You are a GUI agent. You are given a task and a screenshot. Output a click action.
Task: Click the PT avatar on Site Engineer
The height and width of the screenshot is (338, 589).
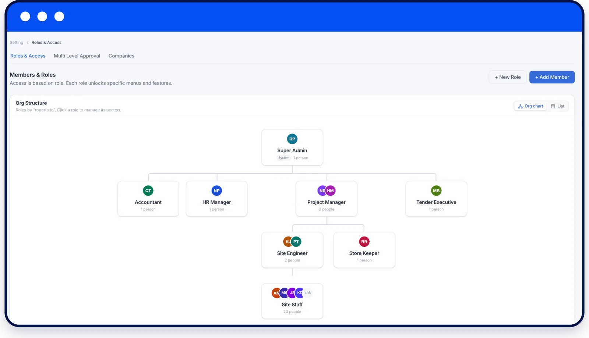click(296, 242)
